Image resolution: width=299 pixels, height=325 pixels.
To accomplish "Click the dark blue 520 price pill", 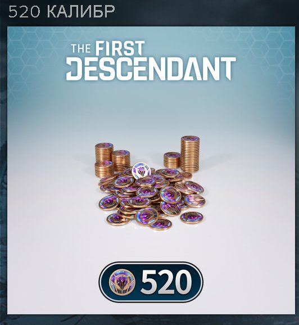I will 151,282.
